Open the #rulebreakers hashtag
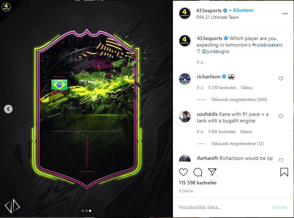Image resolution: width=294 pixels, height=218 pixels. click(267, 45)
